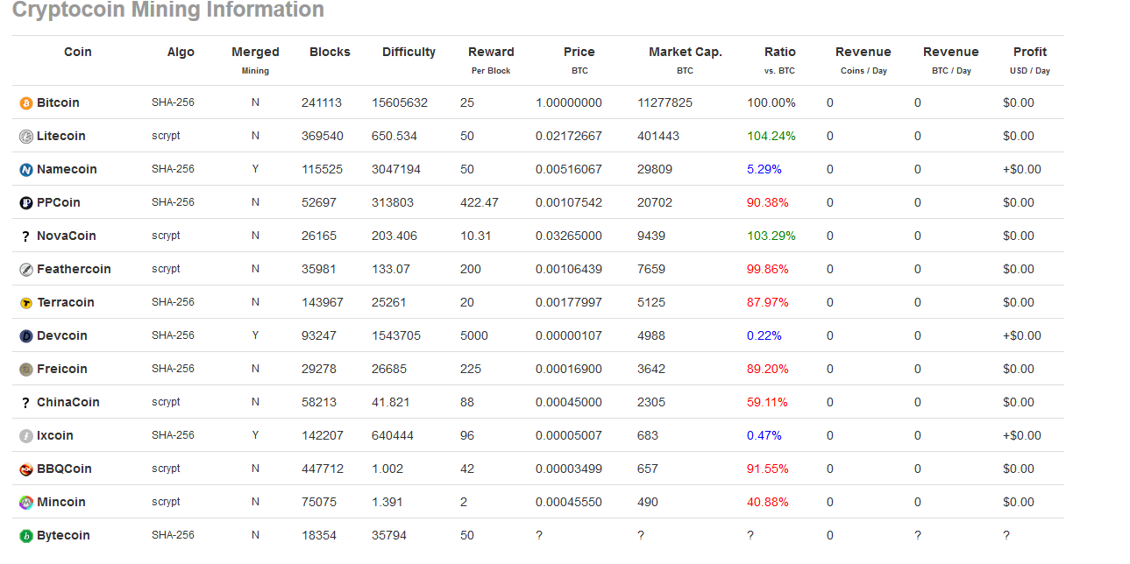1130x564 pixels.
Task: Click the Revenue BTC / Day header
Action: pyautogui.click(x=951, y=60)
